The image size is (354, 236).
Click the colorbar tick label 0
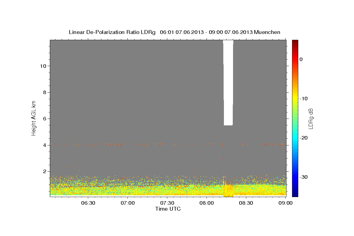301,59
